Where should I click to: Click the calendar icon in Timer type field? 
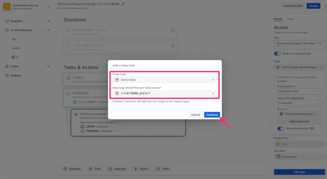117,80
